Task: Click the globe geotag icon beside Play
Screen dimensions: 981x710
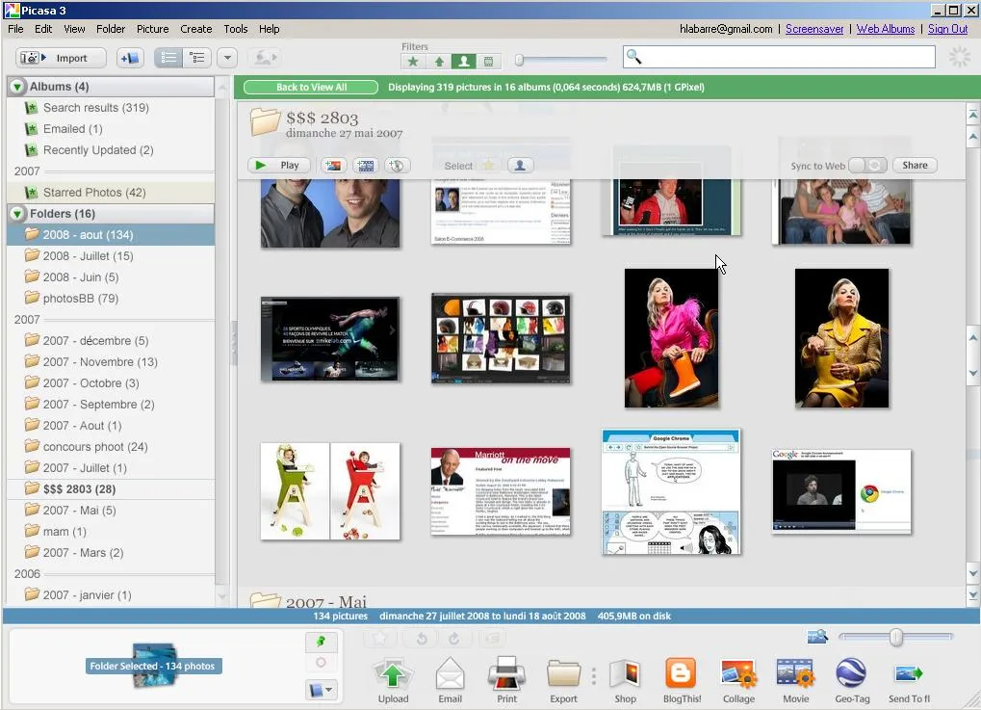Action: click(x=397, y=166)
